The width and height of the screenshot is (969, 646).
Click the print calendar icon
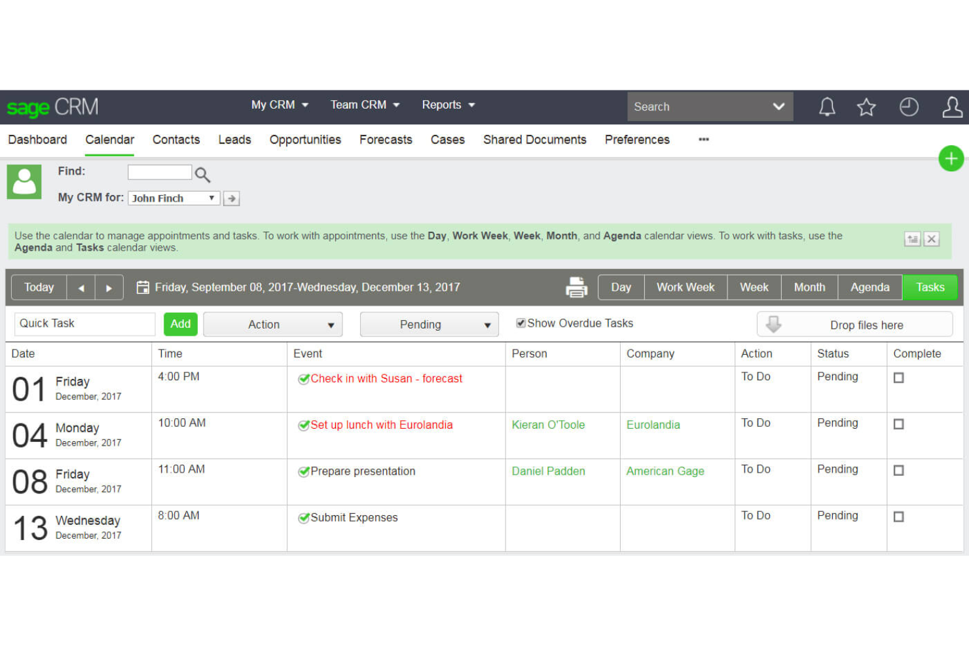click(x=576, y=287)
